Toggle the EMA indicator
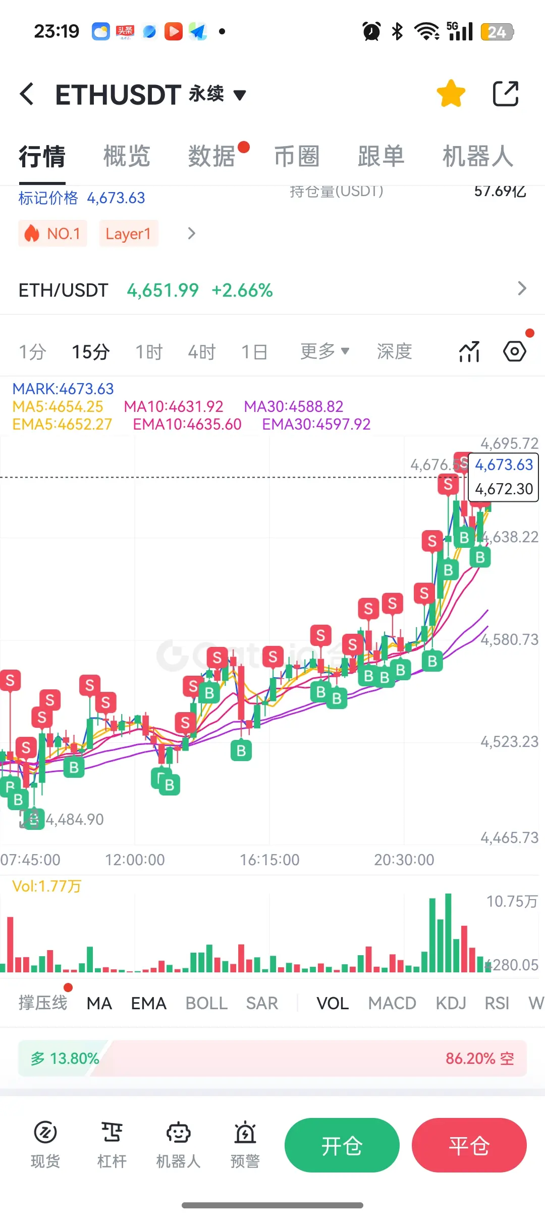545x1219 pixels. point(149,1003)
